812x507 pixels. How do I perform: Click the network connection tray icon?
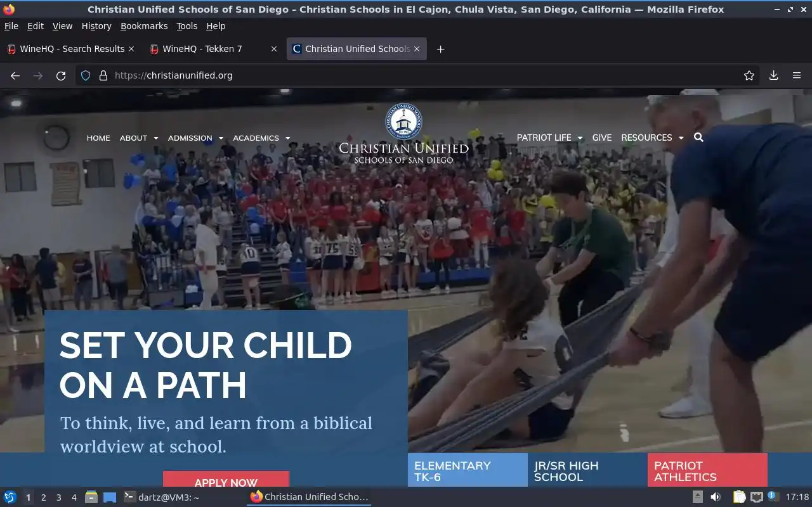pyautogui.click(x=756, y=497)
